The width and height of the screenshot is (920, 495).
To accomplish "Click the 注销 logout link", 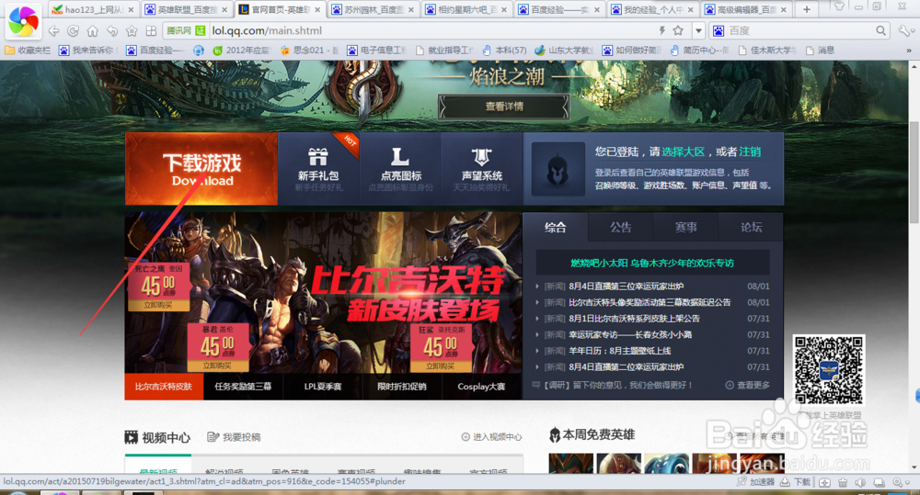I will point(750,152).
